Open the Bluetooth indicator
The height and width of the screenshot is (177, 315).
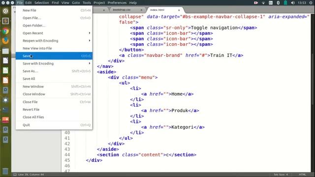[x=278, y=2]
